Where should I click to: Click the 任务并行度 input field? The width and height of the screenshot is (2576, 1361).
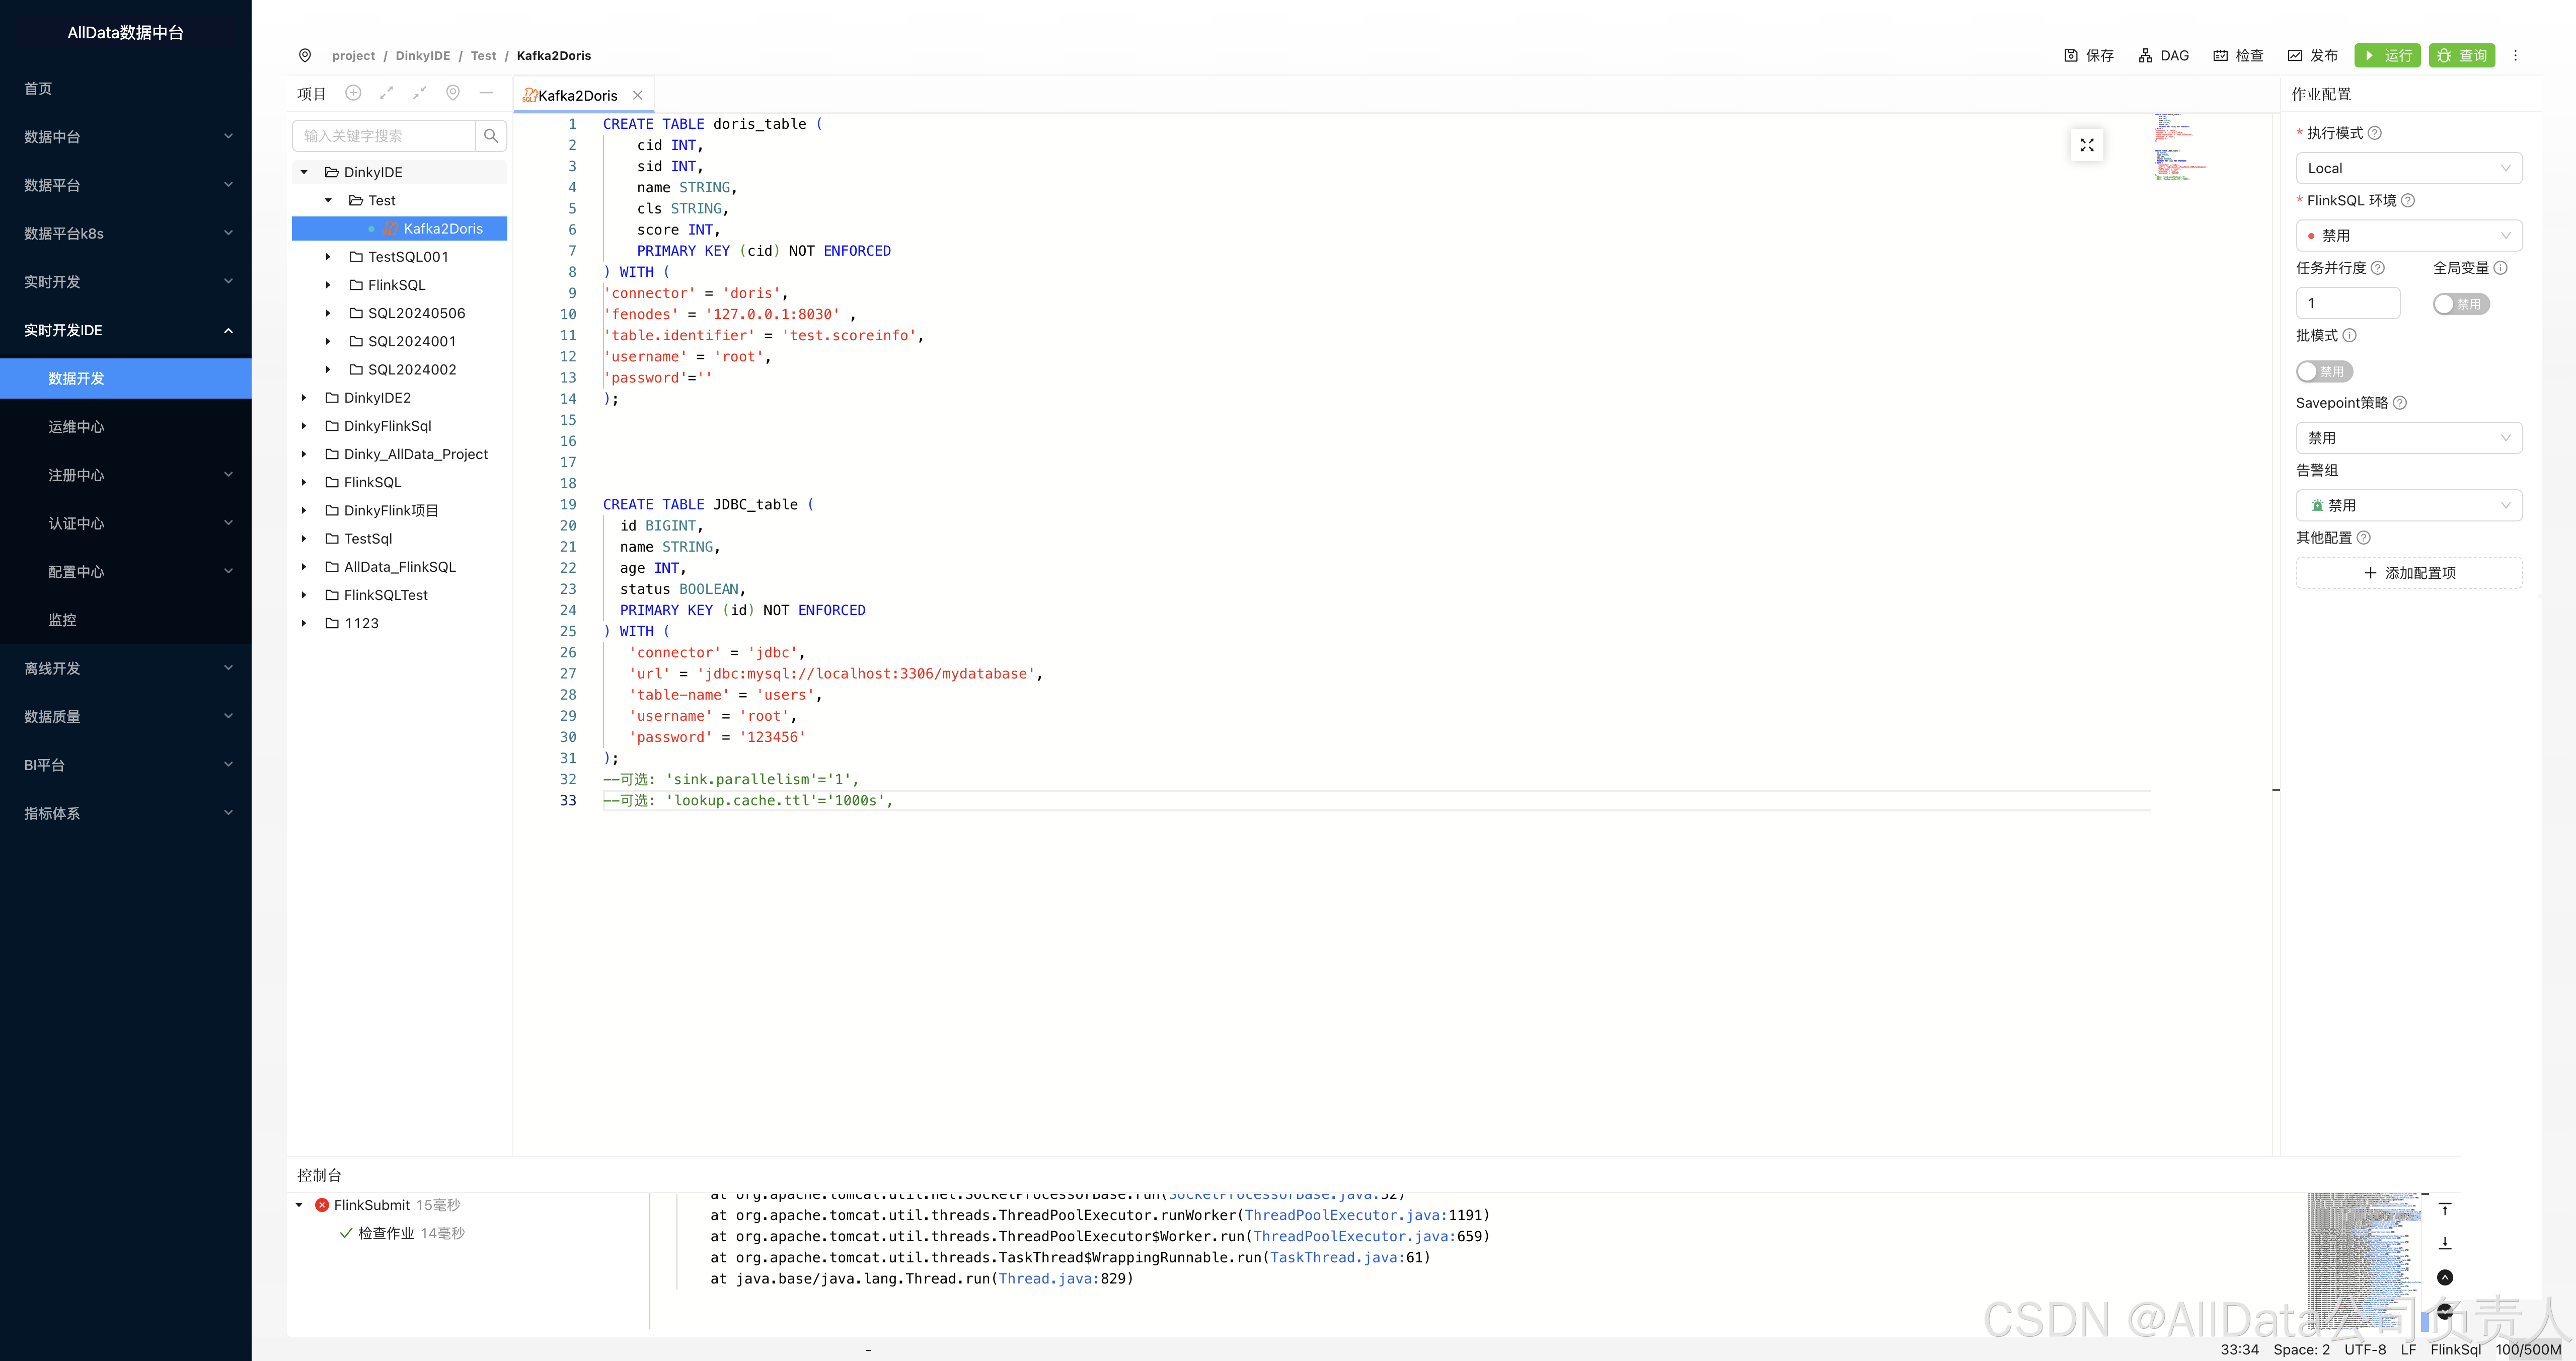pyautogui.click(x=2347, y=303)
